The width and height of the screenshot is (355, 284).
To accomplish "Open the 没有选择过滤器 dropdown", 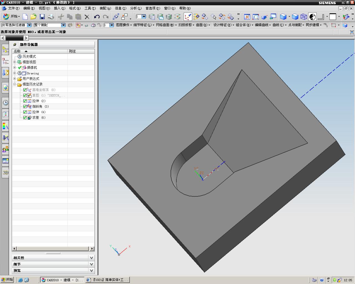I will [29, 25].
